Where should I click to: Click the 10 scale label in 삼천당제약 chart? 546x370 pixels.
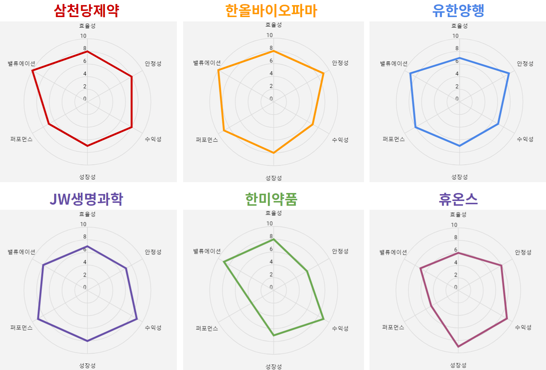(83, 36)
